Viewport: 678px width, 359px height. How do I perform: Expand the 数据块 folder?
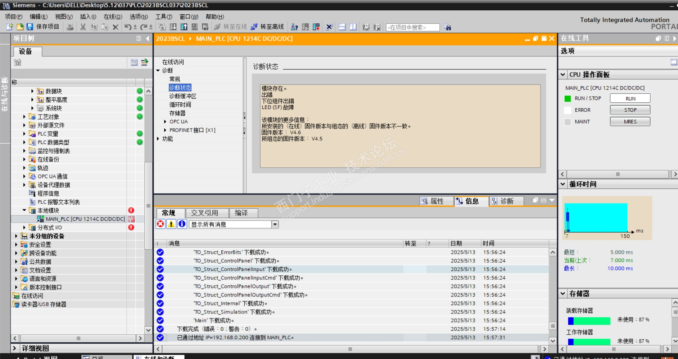tap(32, 91)
